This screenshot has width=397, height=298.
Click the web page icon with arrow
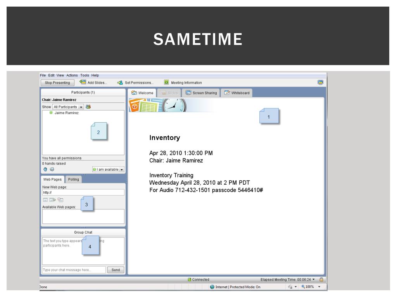point(52,200)
